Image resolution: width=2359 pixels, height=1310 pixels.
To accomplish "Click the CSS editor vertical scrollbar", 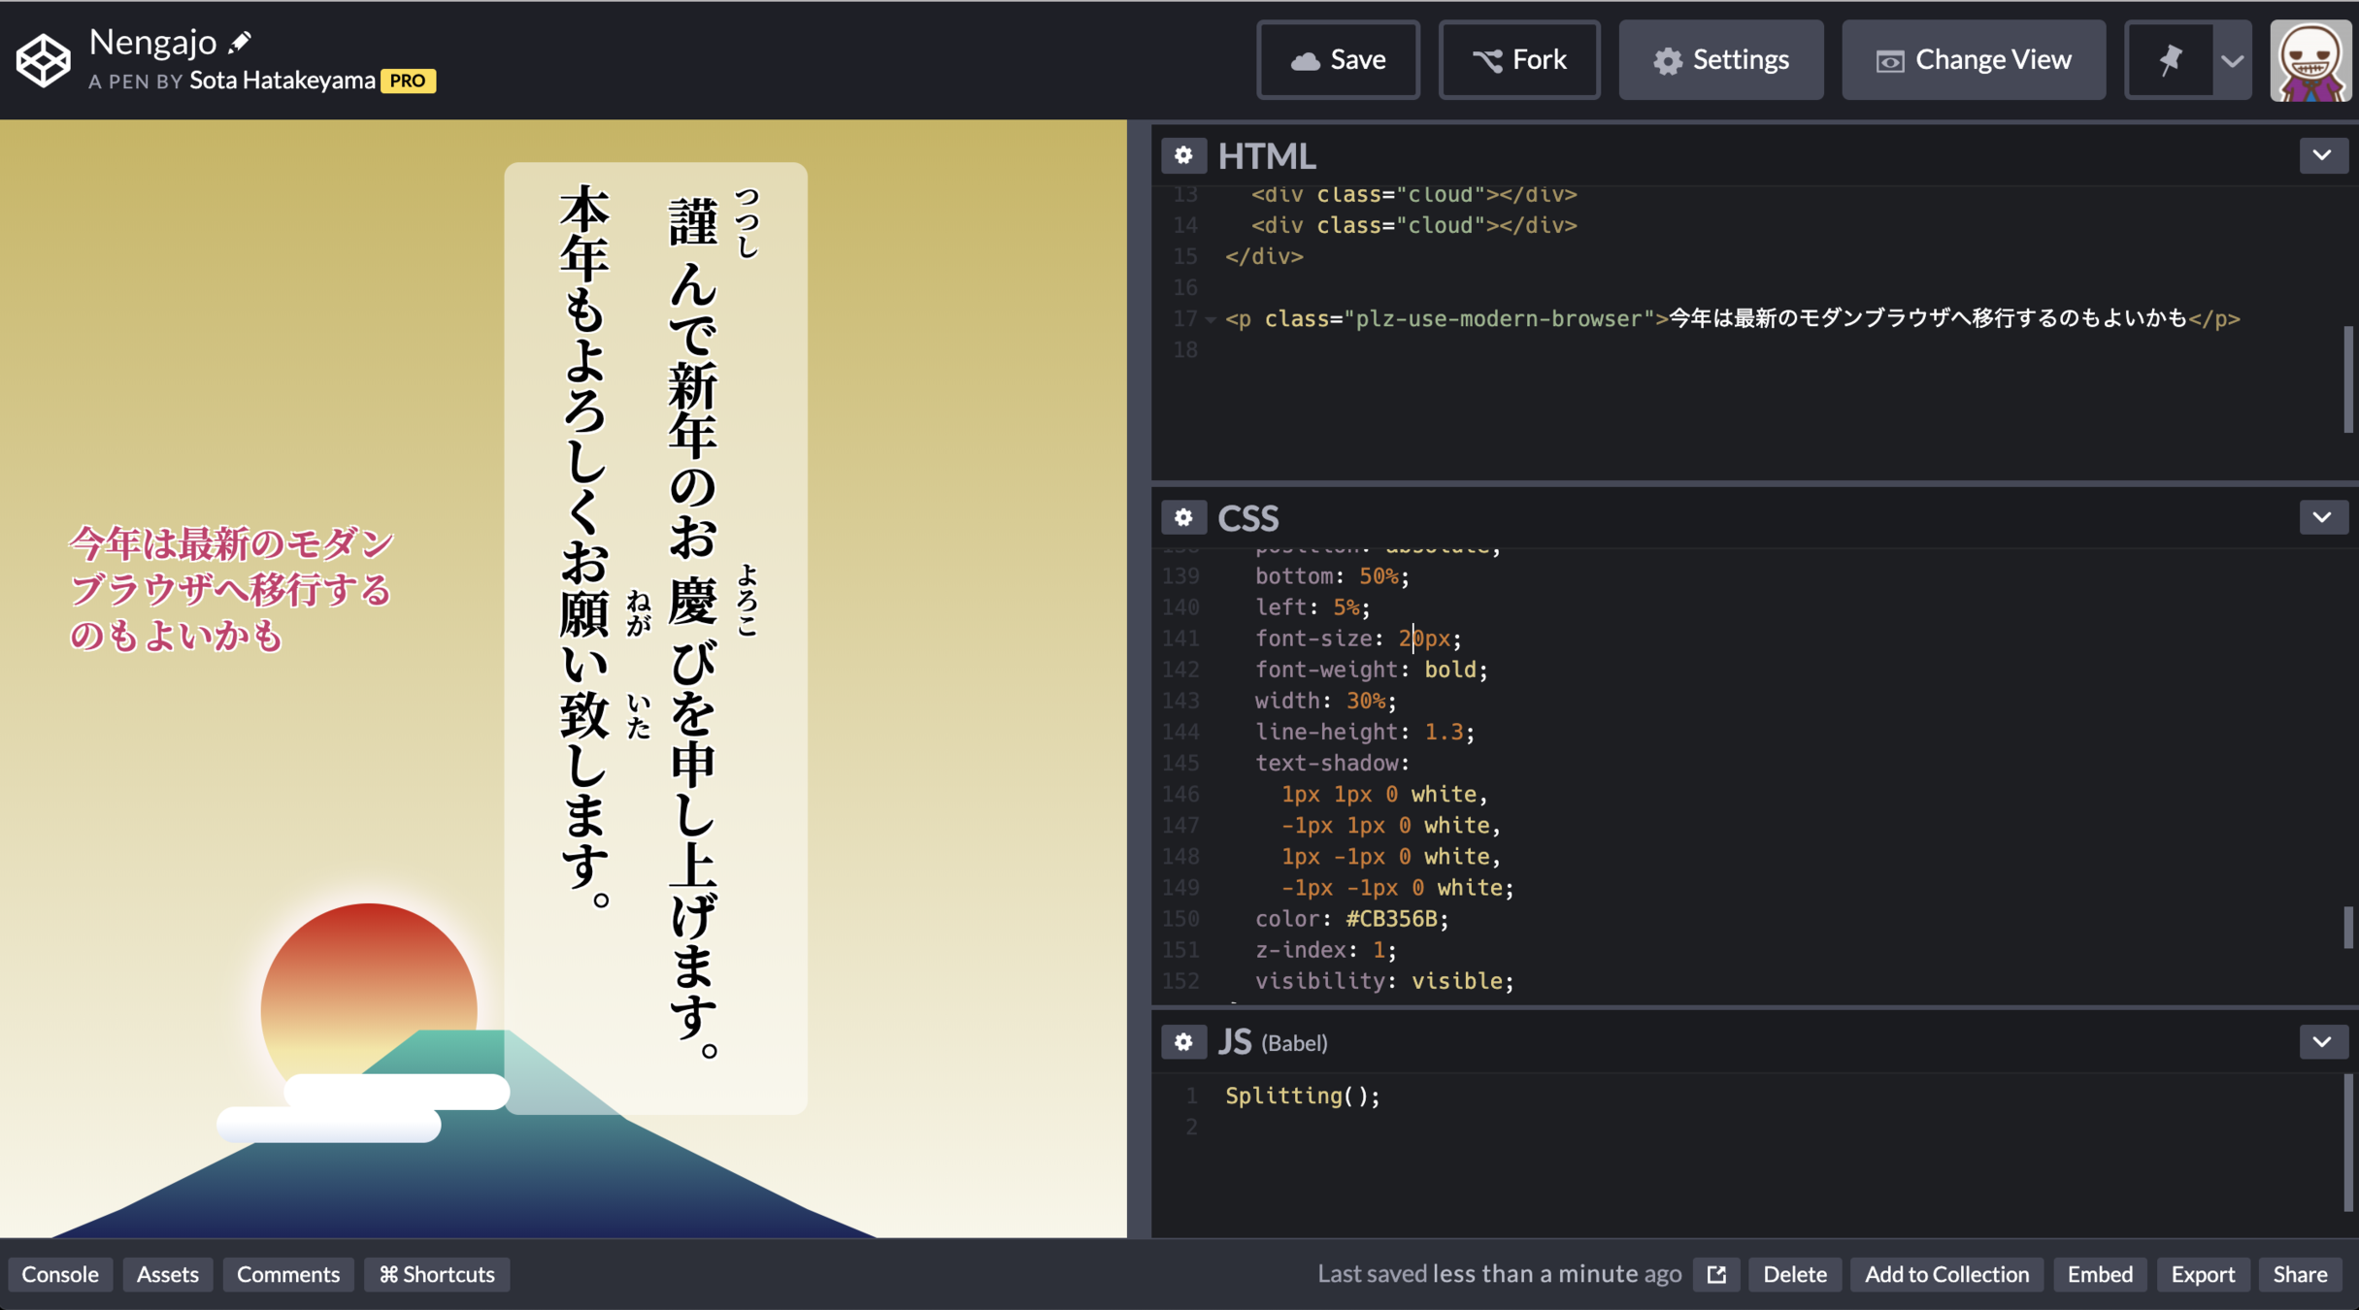I will (2347, 928).
